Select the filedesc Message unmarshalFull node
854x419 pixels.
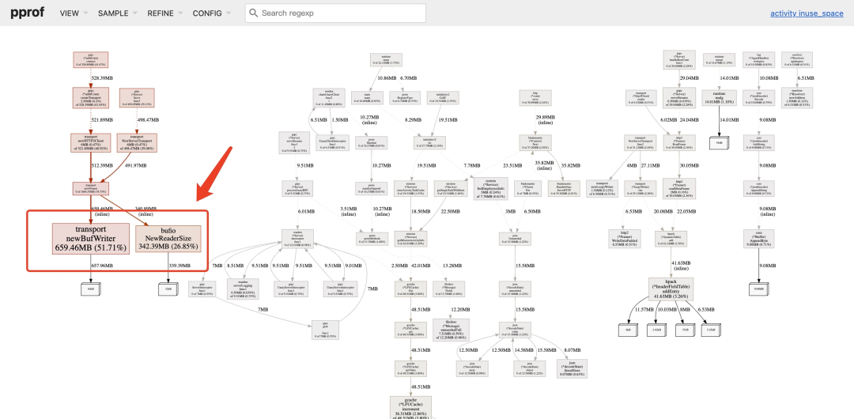[x=451, y=330]
